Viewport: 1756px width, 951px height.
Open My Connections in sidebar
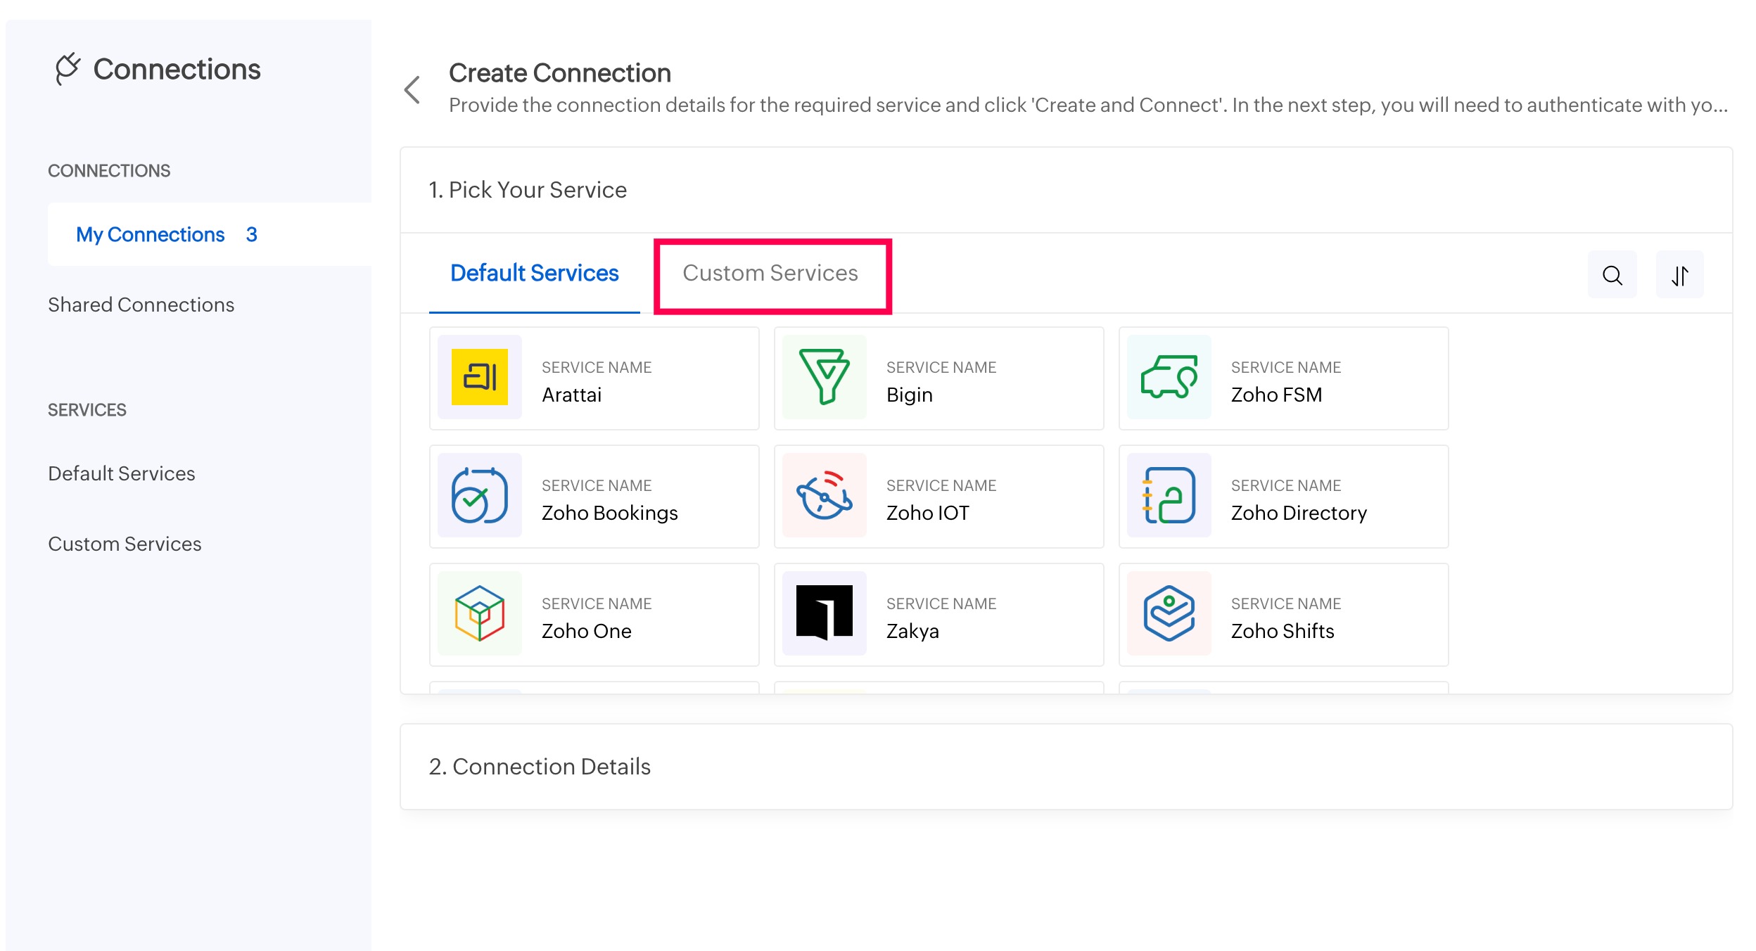pos(151,234)
